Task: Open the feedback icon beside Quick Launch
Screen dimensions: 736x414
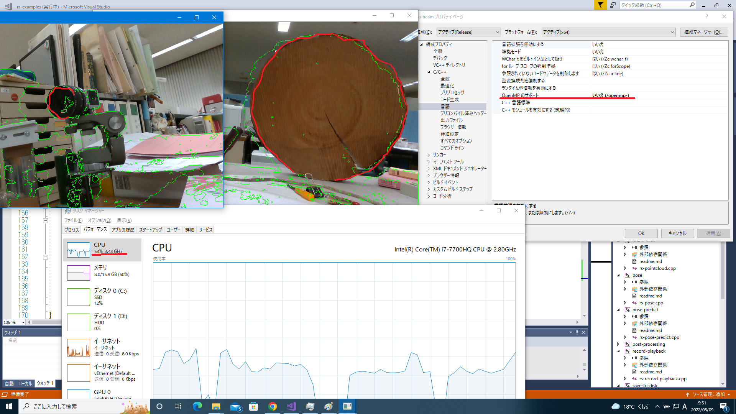Action: pyautogui.click(x=613, y=5)
